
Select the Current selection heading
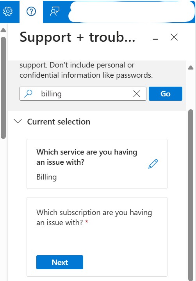click(x=59, y=122)
